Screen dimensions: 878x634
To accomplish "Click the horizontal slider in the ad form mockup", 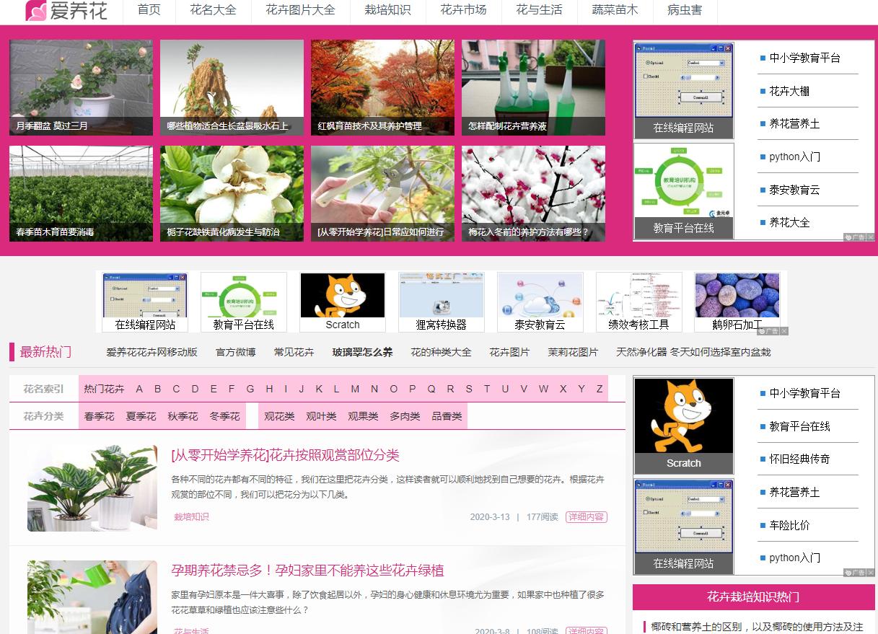I will coord(699,77).
